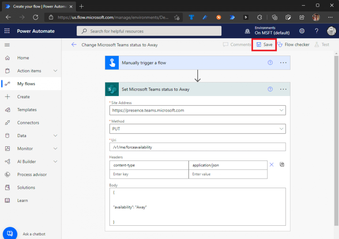Viewport: 339px width, 239px height.
Task: Refresh the browser page
Action: [35, 17]
